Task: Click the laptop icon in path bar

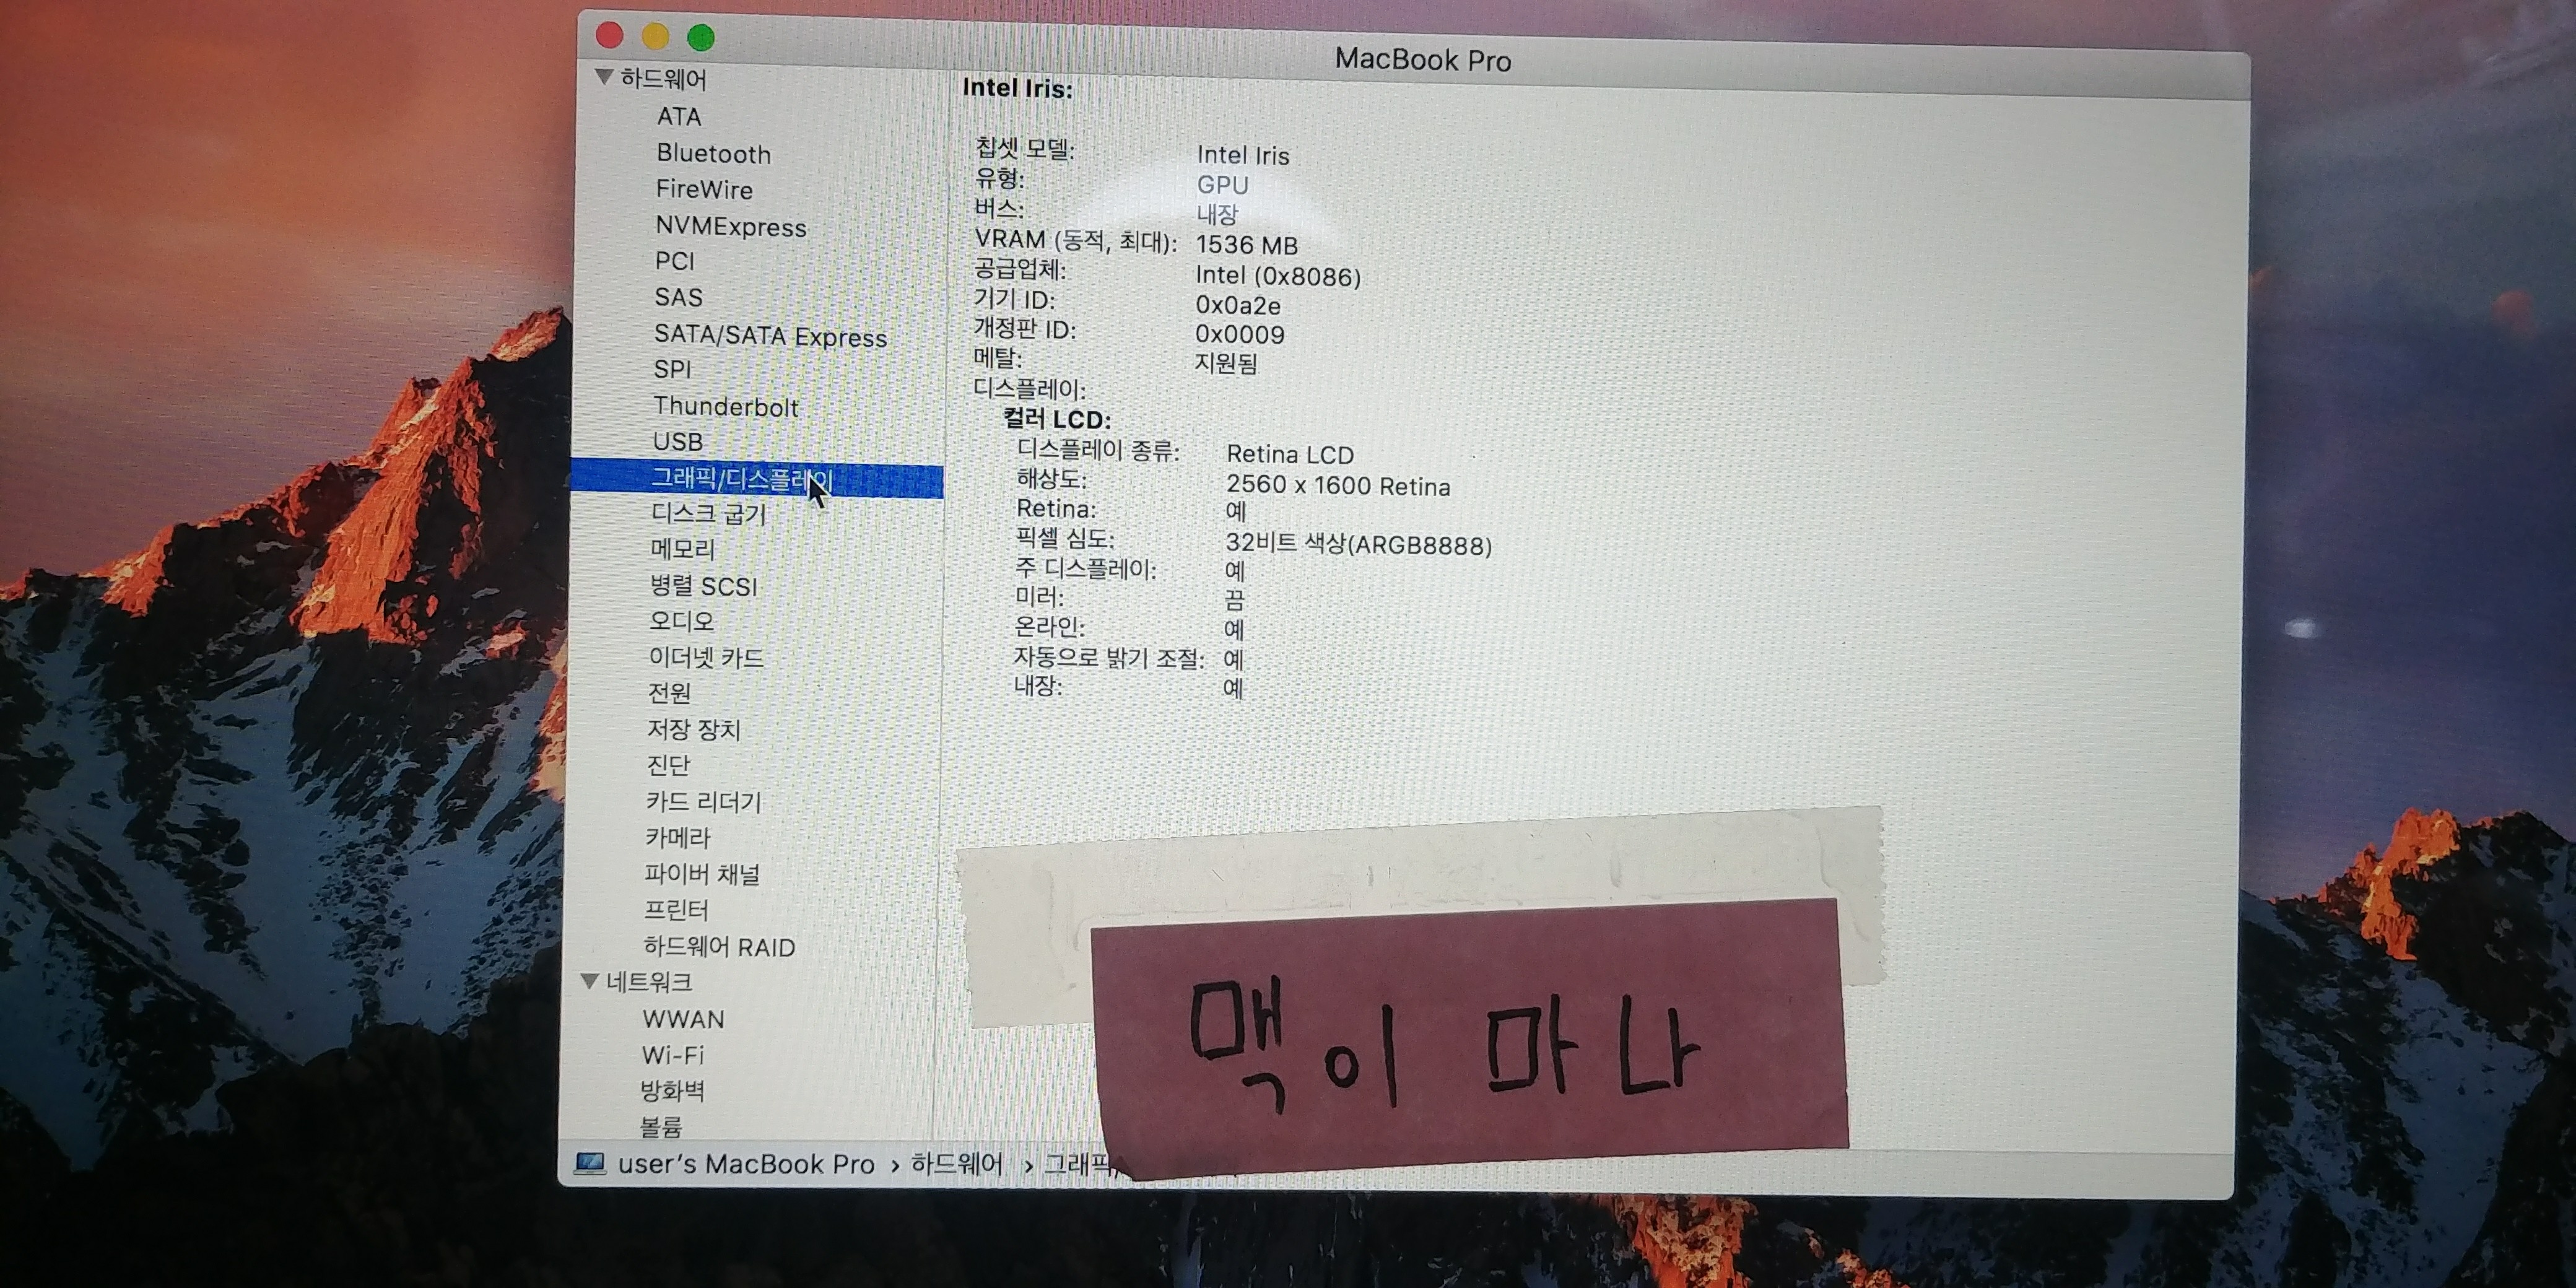Action: point(590,1163)
